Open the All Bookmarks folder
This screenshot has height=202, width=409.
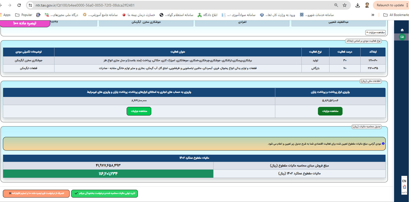click(x=396, y=15)
